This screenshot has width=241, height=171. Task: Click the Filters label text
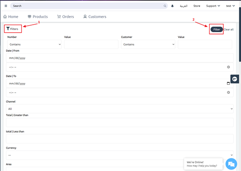(x=14, y=29)
